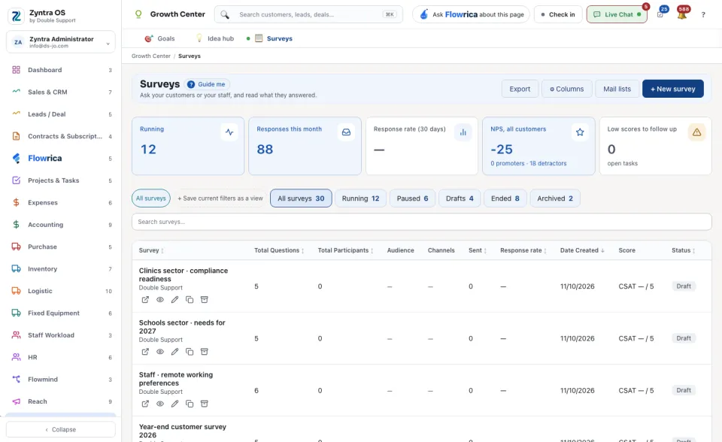Preview the Schools sector survey with eye icon
Screen dimensions: 722x442
click(x=159, y=352)
